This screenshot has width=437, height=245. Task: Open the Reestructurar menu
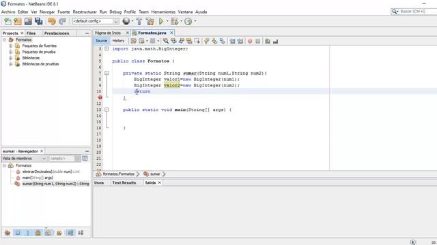pos(85,12)
